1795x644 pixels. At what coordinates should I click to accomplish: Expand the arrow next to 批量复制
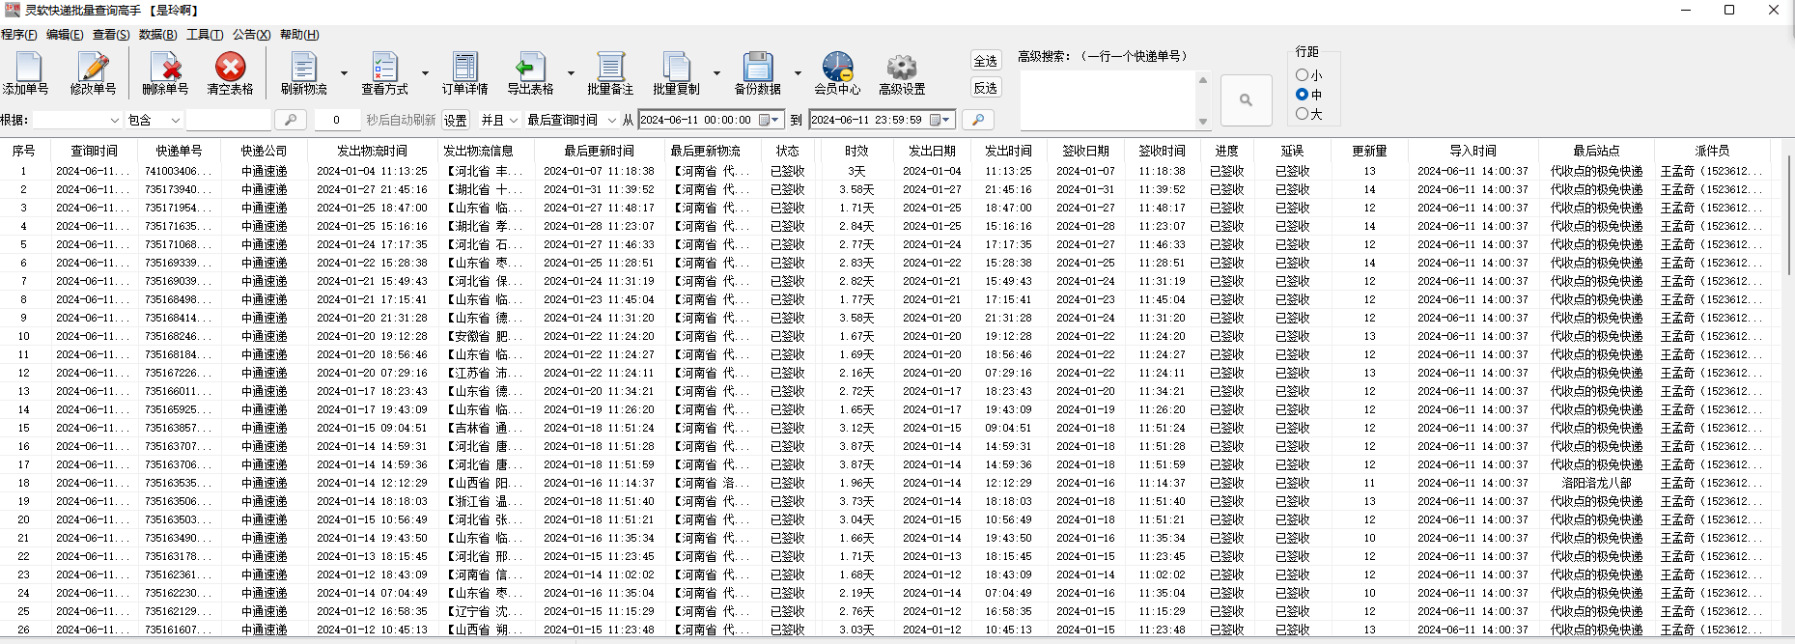click(716, 73)
